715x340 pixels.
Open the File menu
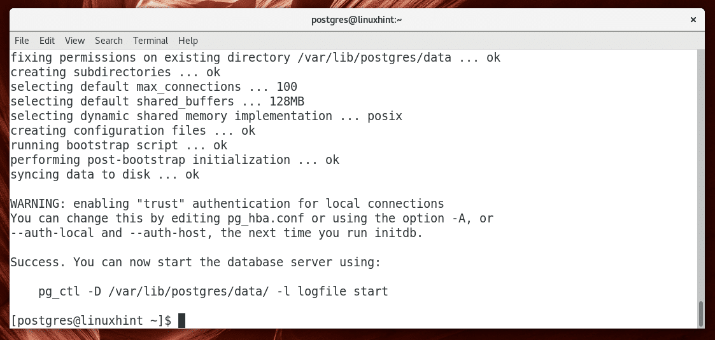(22, 41)
